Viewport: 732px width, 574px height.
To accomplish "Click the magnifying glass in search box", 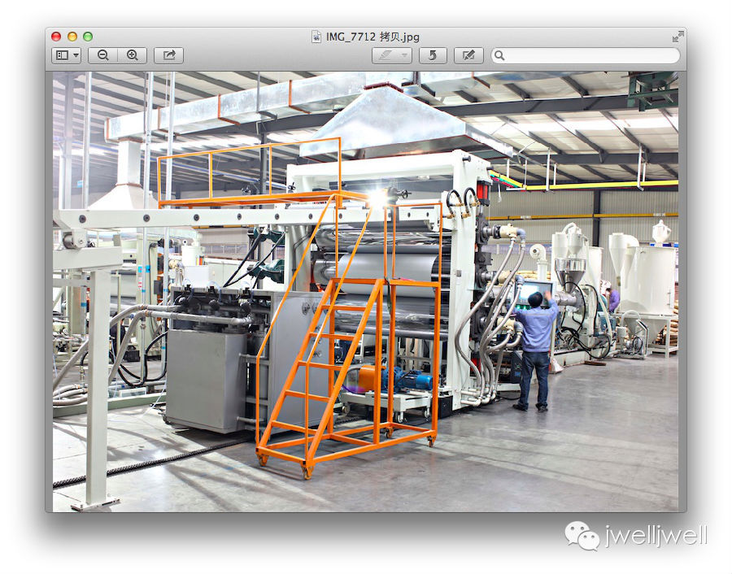I will click(499, 55).
